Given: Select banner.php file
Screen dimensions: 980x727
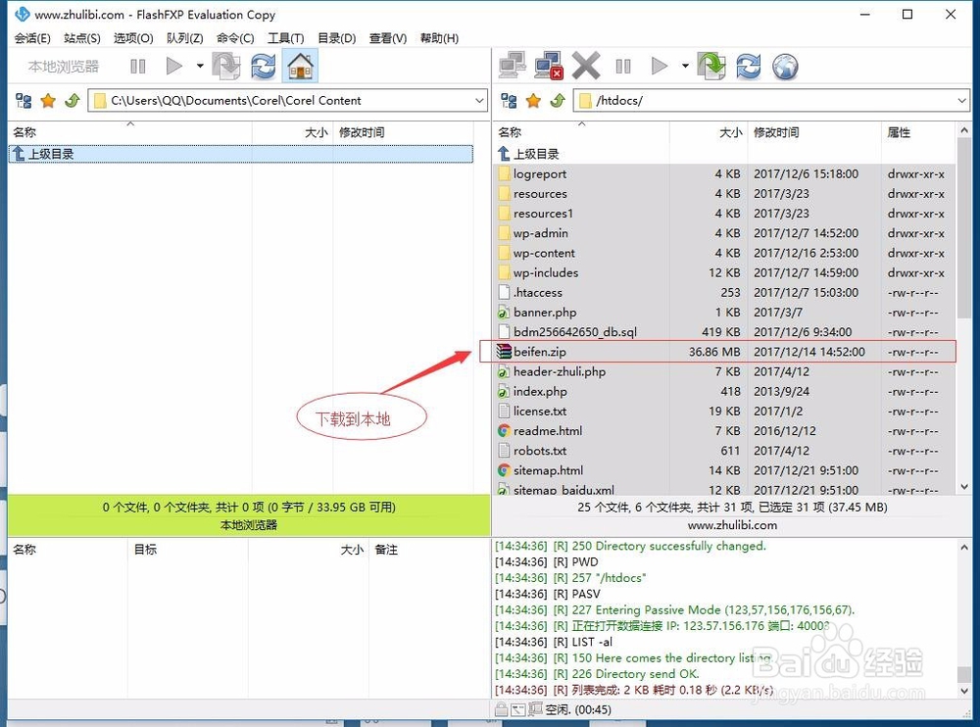Looking at the screenshot, I should point(724,313).
